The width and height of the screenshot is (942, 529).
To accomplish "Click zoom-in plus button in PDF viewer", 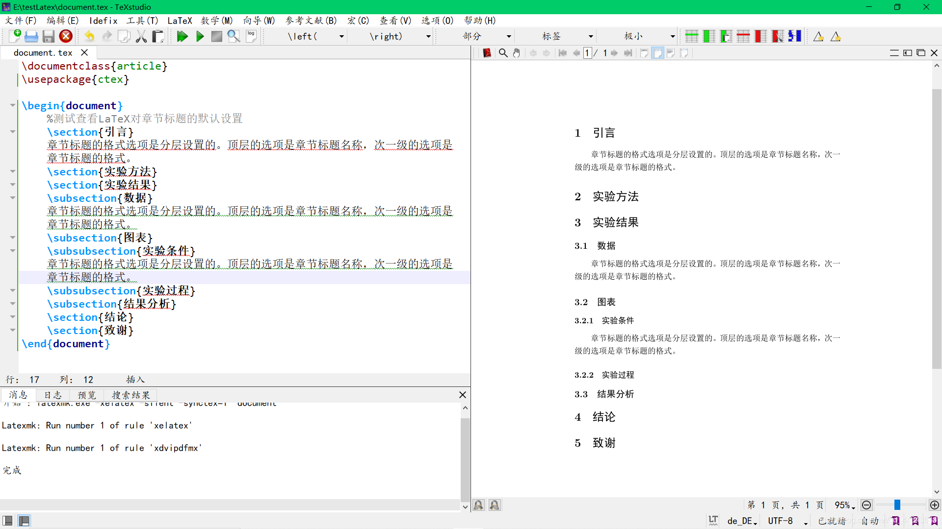I will (934, 505).
